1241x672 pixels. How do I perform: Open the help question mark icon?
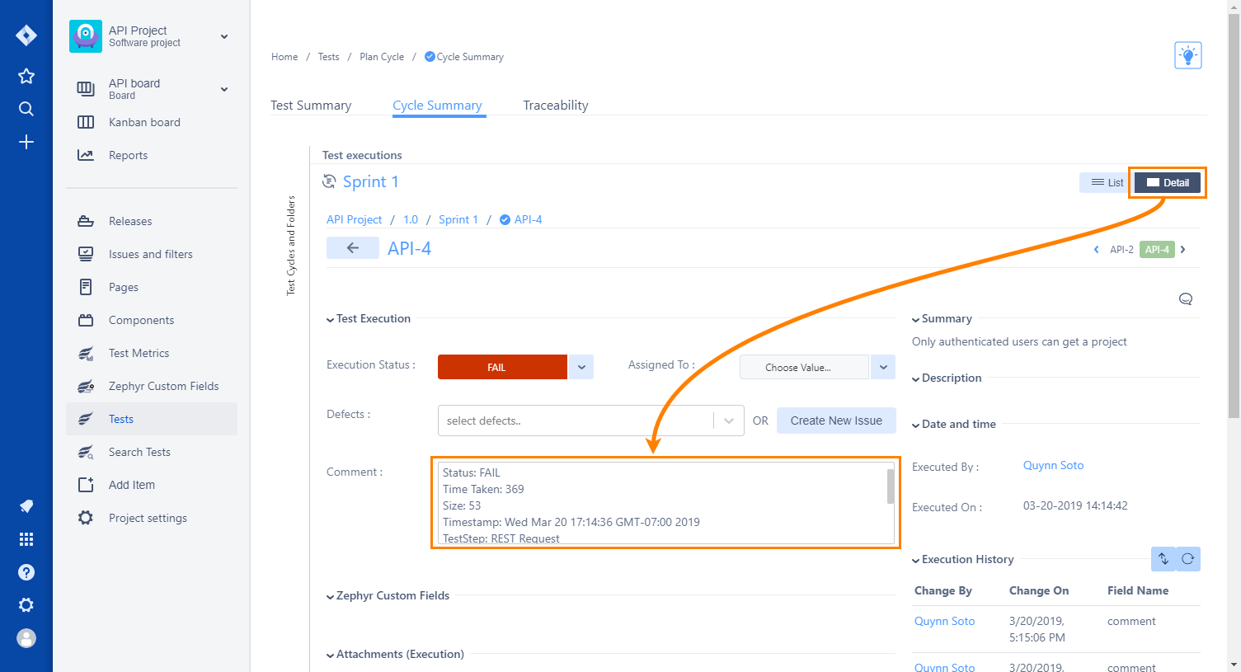point(26,571)
